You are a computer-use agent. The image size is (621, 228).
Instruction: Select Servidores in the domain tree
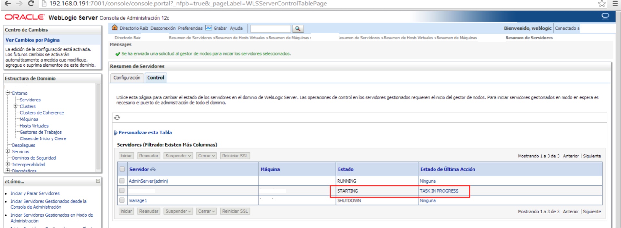[x=30, y=100]
